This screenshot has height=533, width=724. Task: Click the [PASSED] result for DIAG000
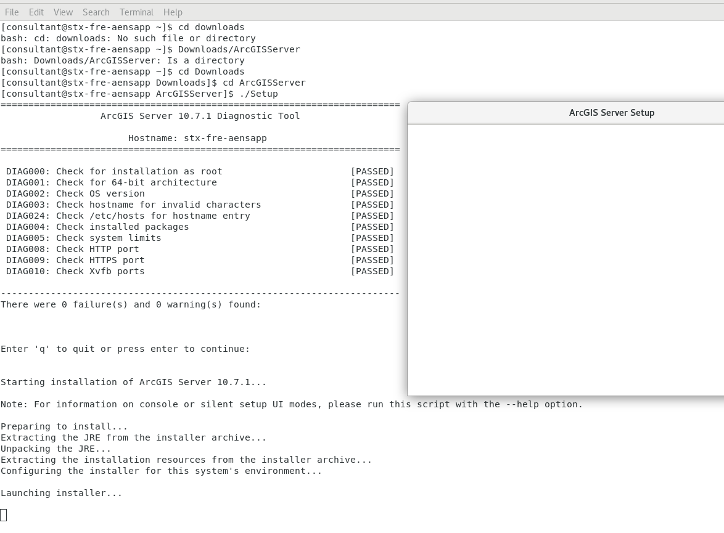tap(372, 171)
